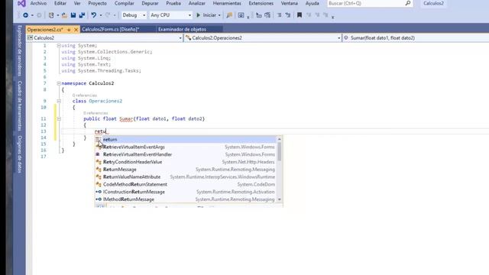Open the dropdown arrow next to Iniciar
The width and height of the screenshot is (489, 275).
click(219, 15)
